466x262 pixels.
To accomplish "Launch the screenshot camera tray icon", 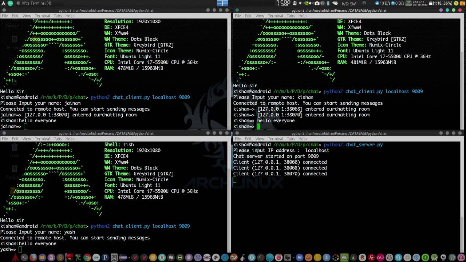I will (x=317, y=3).
